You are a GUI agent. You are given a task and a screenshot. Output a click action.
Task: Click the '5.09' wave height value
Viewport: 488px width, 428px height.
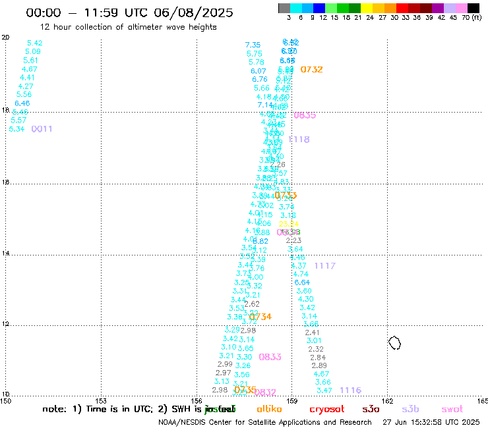(33, 51)
